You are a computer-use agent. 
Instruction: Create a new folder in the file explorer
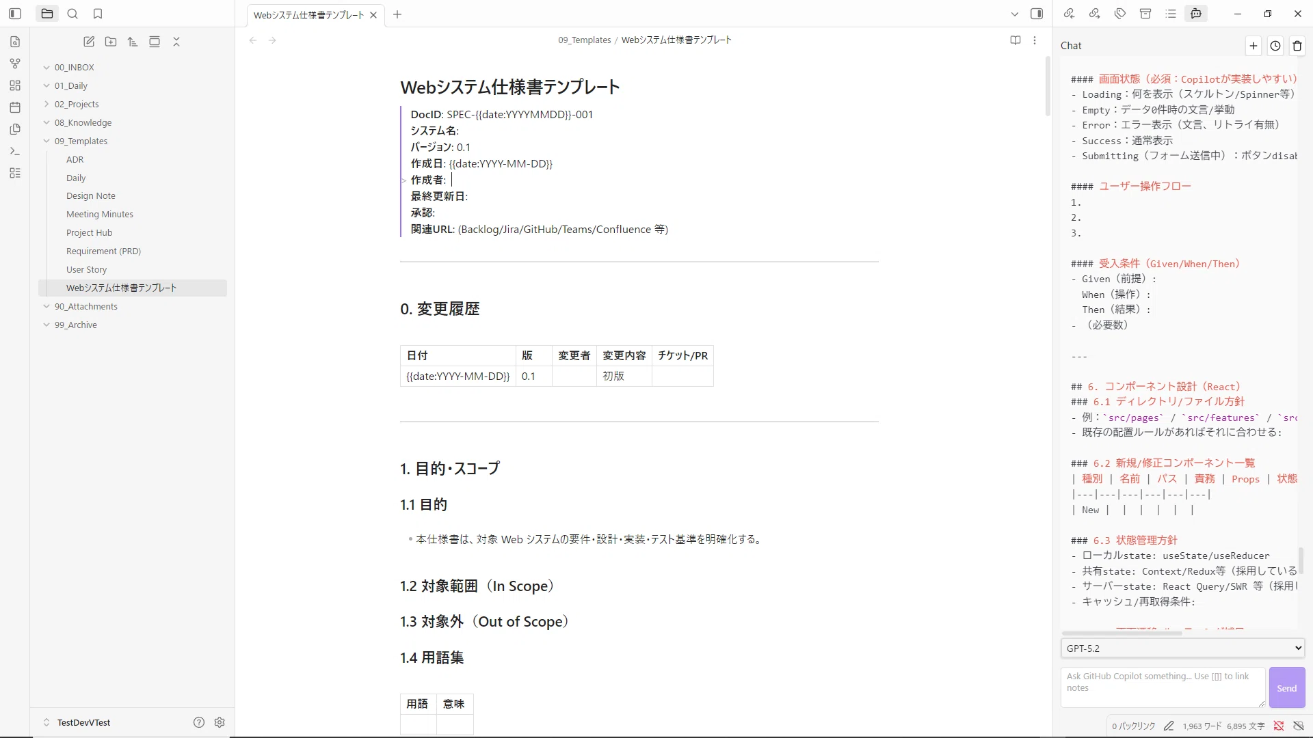pyautogui.click(x=111, y=42)
